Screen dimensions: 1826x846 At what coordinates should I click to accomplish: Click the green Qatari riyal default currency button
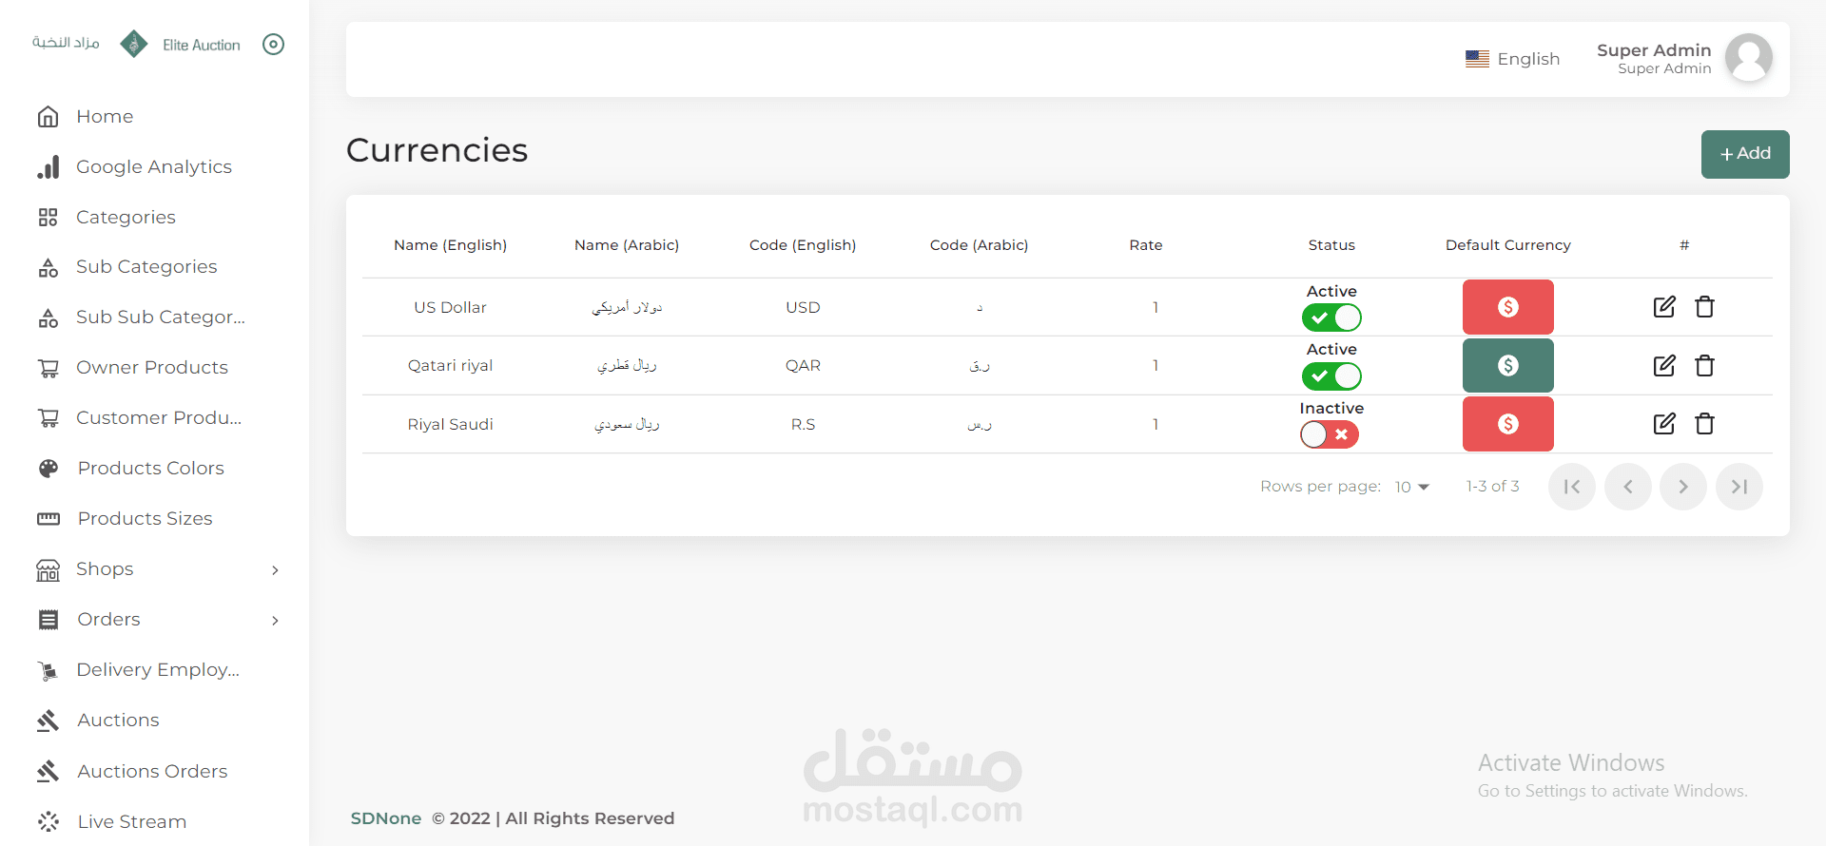pyautogui.click(x=1507, y=366)
